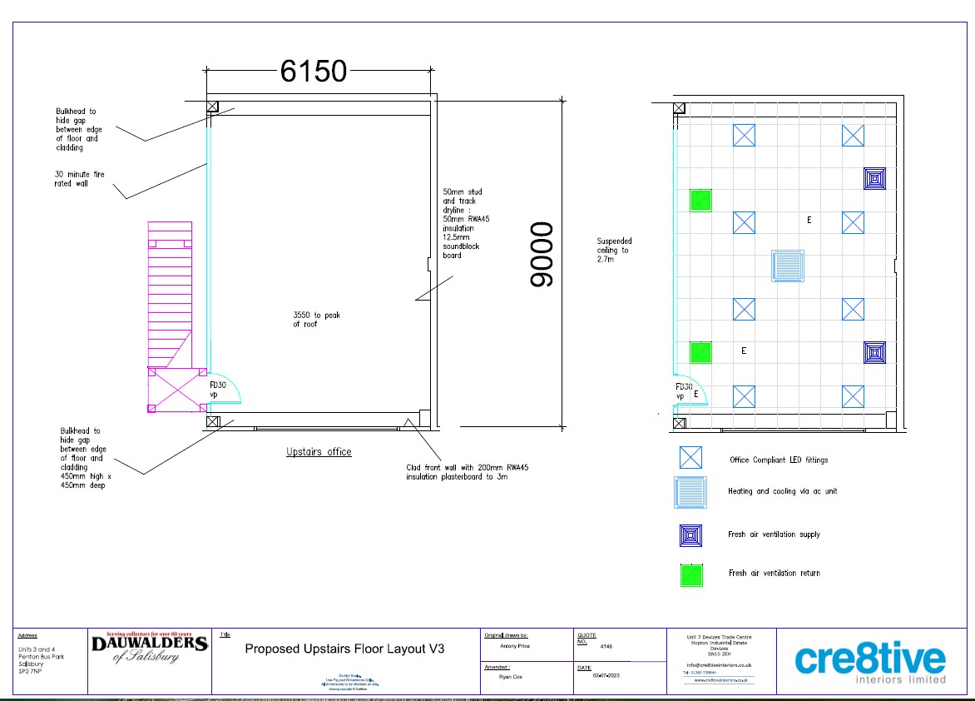The image size is (975, 701).
Task: Click the info@cre8tiveinteriors.co.uk email address
Action: click(720, 664)
